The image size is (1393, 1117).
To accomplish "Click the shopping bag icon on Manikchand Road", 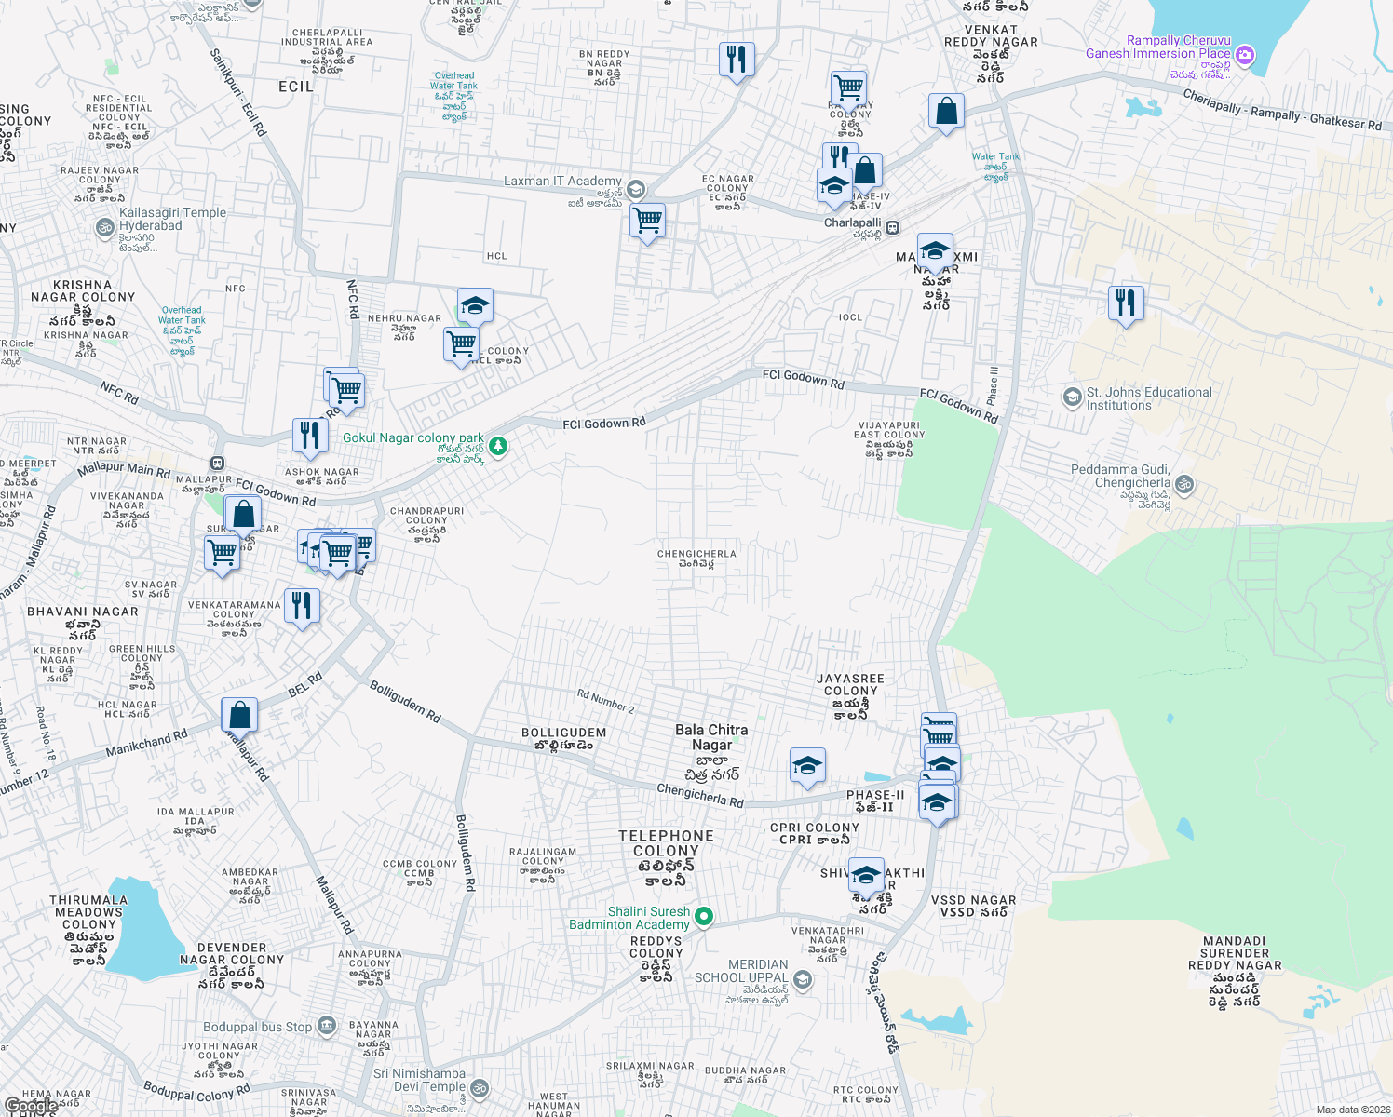I will (239, 715).
